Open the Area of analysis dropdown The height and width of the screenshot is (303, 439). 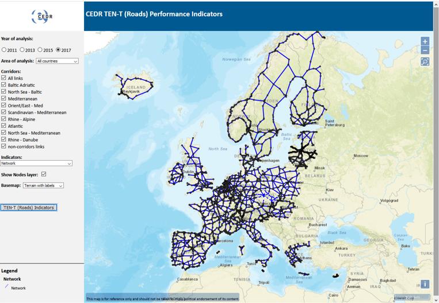point(57,61)
